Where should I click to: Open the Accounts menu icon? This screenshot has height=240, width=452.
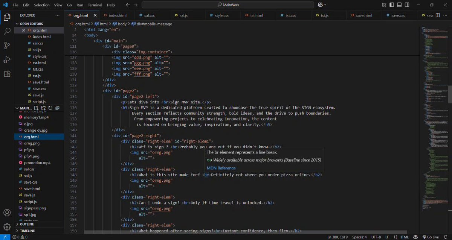[7, 213]
